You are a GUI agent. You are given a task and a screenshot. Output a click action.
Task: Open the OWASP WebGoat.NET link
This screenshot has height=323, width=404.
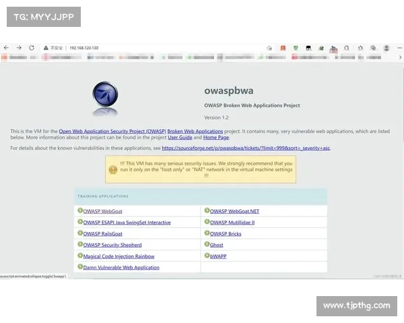(x=234, y=211)
